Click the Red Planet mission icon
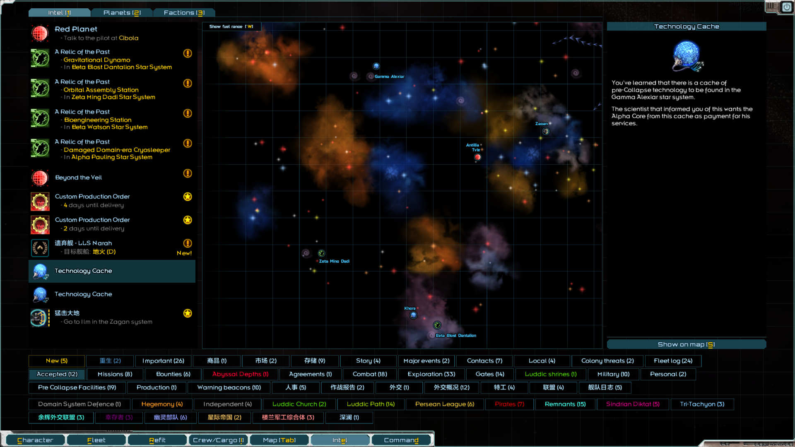The height and width of the screenshot is (447, 795). pyautogui.click(x=40, y=34)
